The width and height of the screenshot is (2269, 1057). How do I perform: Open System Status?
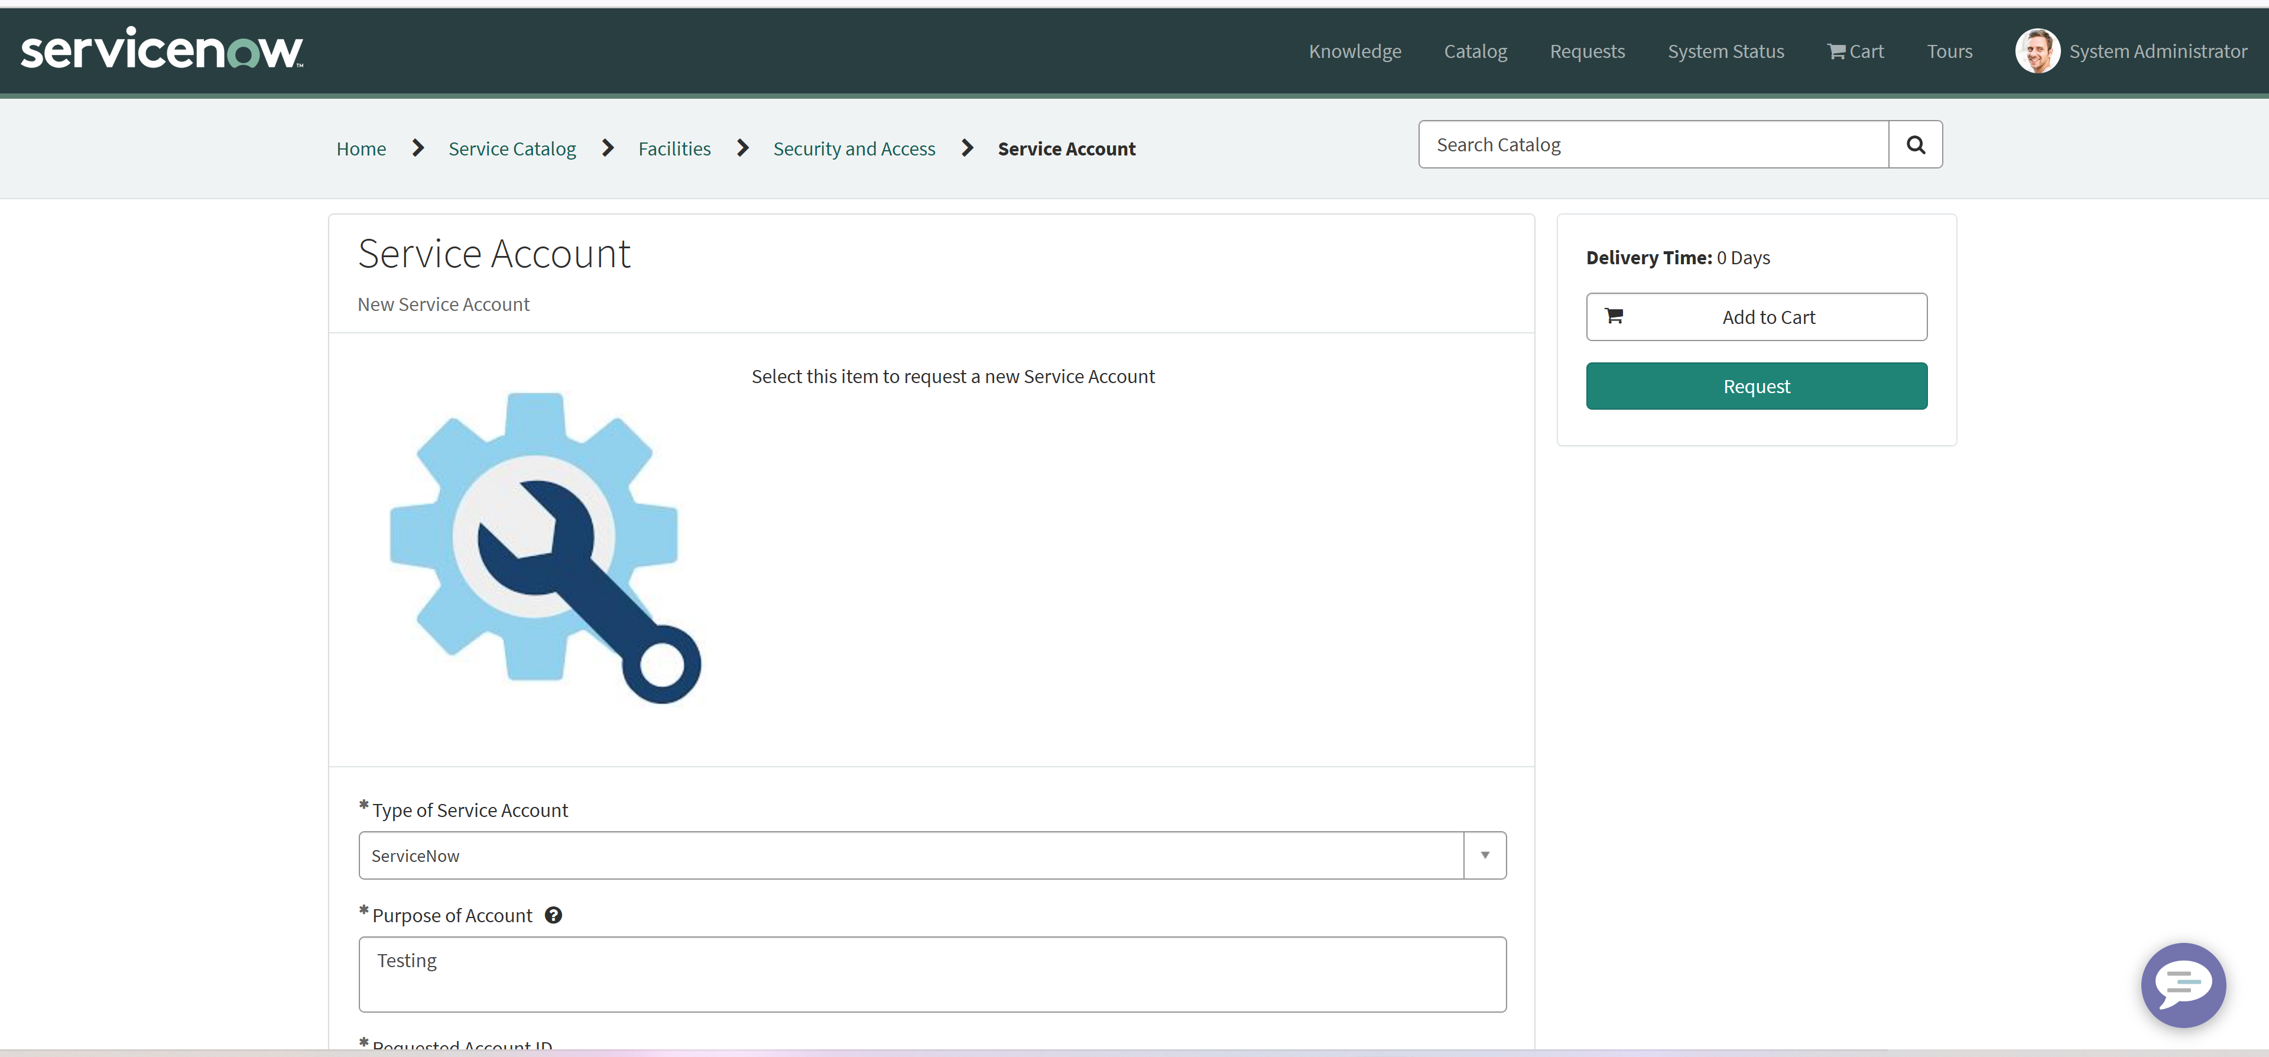point(1724,51)
